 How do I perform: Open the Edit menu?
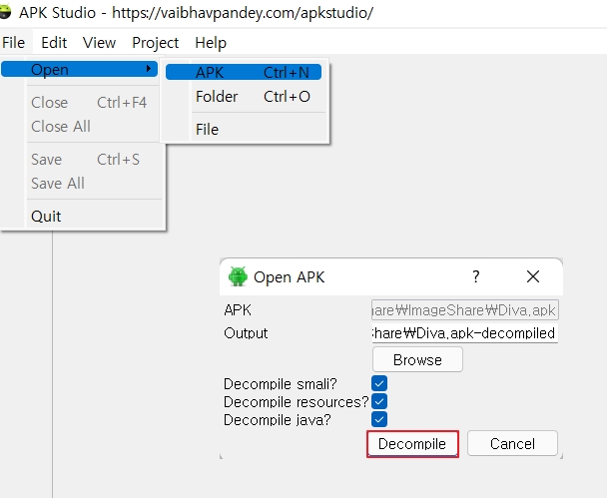[54, 43]
